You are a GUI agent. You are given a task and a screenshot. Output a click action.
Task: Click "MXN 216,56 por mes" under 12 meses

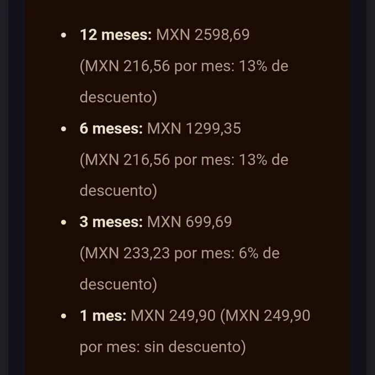(x=157, y=66)
